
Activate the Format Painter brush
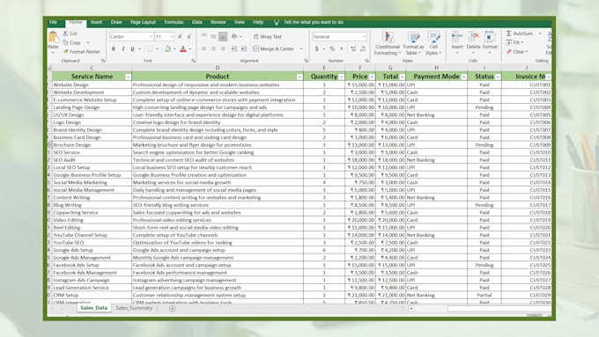click(65, 52)
